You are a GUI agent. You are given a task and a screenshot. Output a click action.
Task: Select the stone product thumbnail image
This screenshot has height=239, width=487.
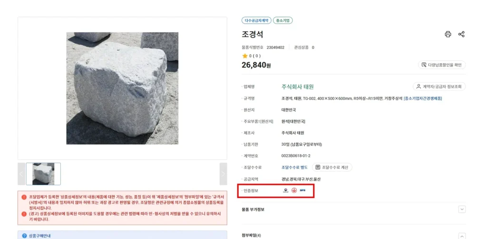coord(43,174)
